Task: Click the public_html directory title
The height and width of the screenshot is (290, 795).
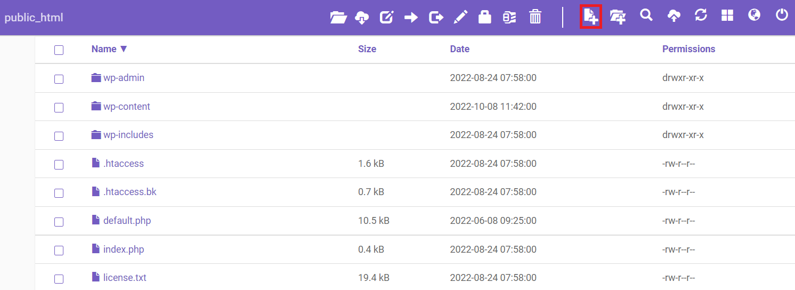Action: point(34,18)
